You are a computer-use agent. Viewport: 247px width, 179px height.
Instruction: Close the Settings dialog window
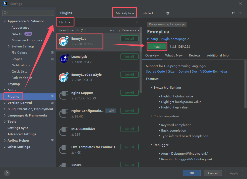pyautogui.click(x=241, y=4)
